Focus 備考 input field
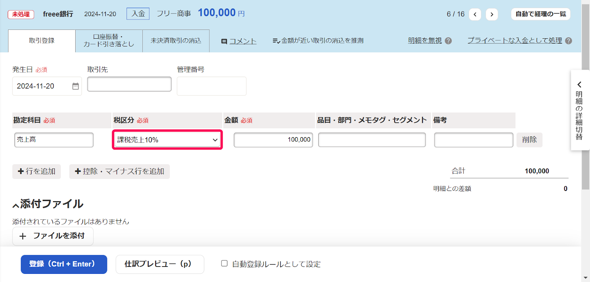Screen dimensions: 590x282 click(x=473, y=140)
